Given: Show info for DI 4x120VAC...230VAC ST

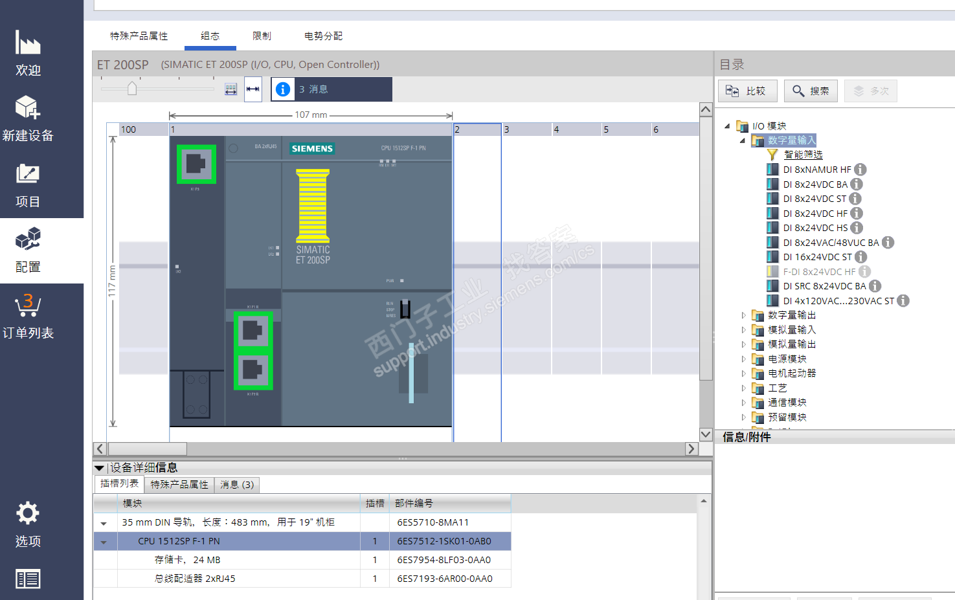Looking at the screenshot, I should click(x=903, y=301).
